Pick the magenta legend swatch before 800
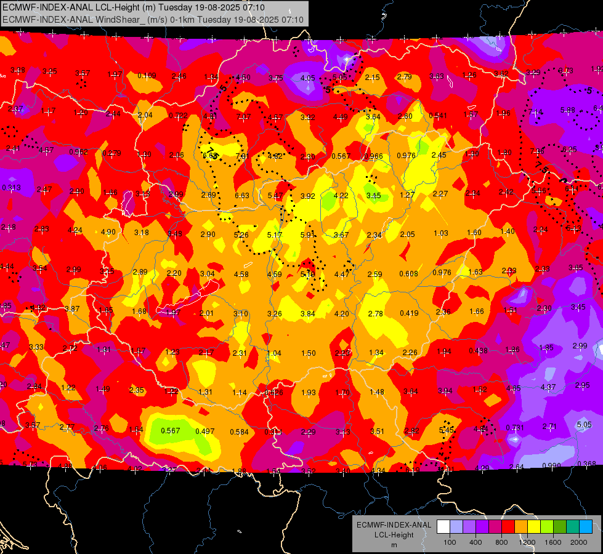Screen dimensions: 603x554 point(495,527)
